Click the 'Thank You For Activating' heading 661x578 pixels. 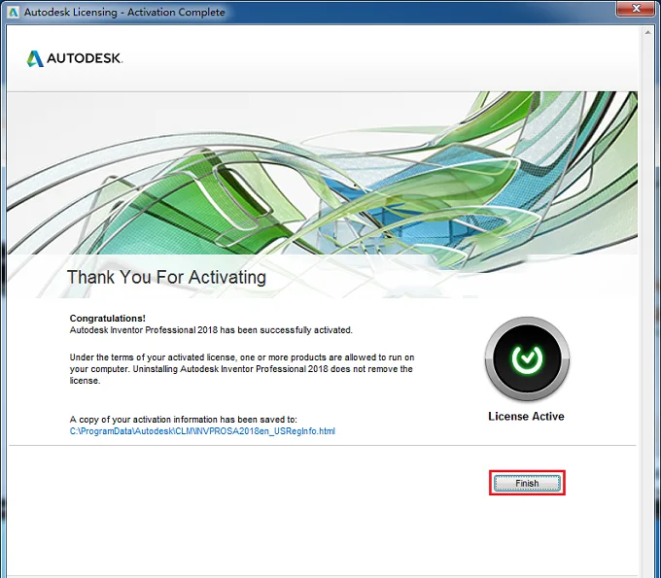point(166,277)
